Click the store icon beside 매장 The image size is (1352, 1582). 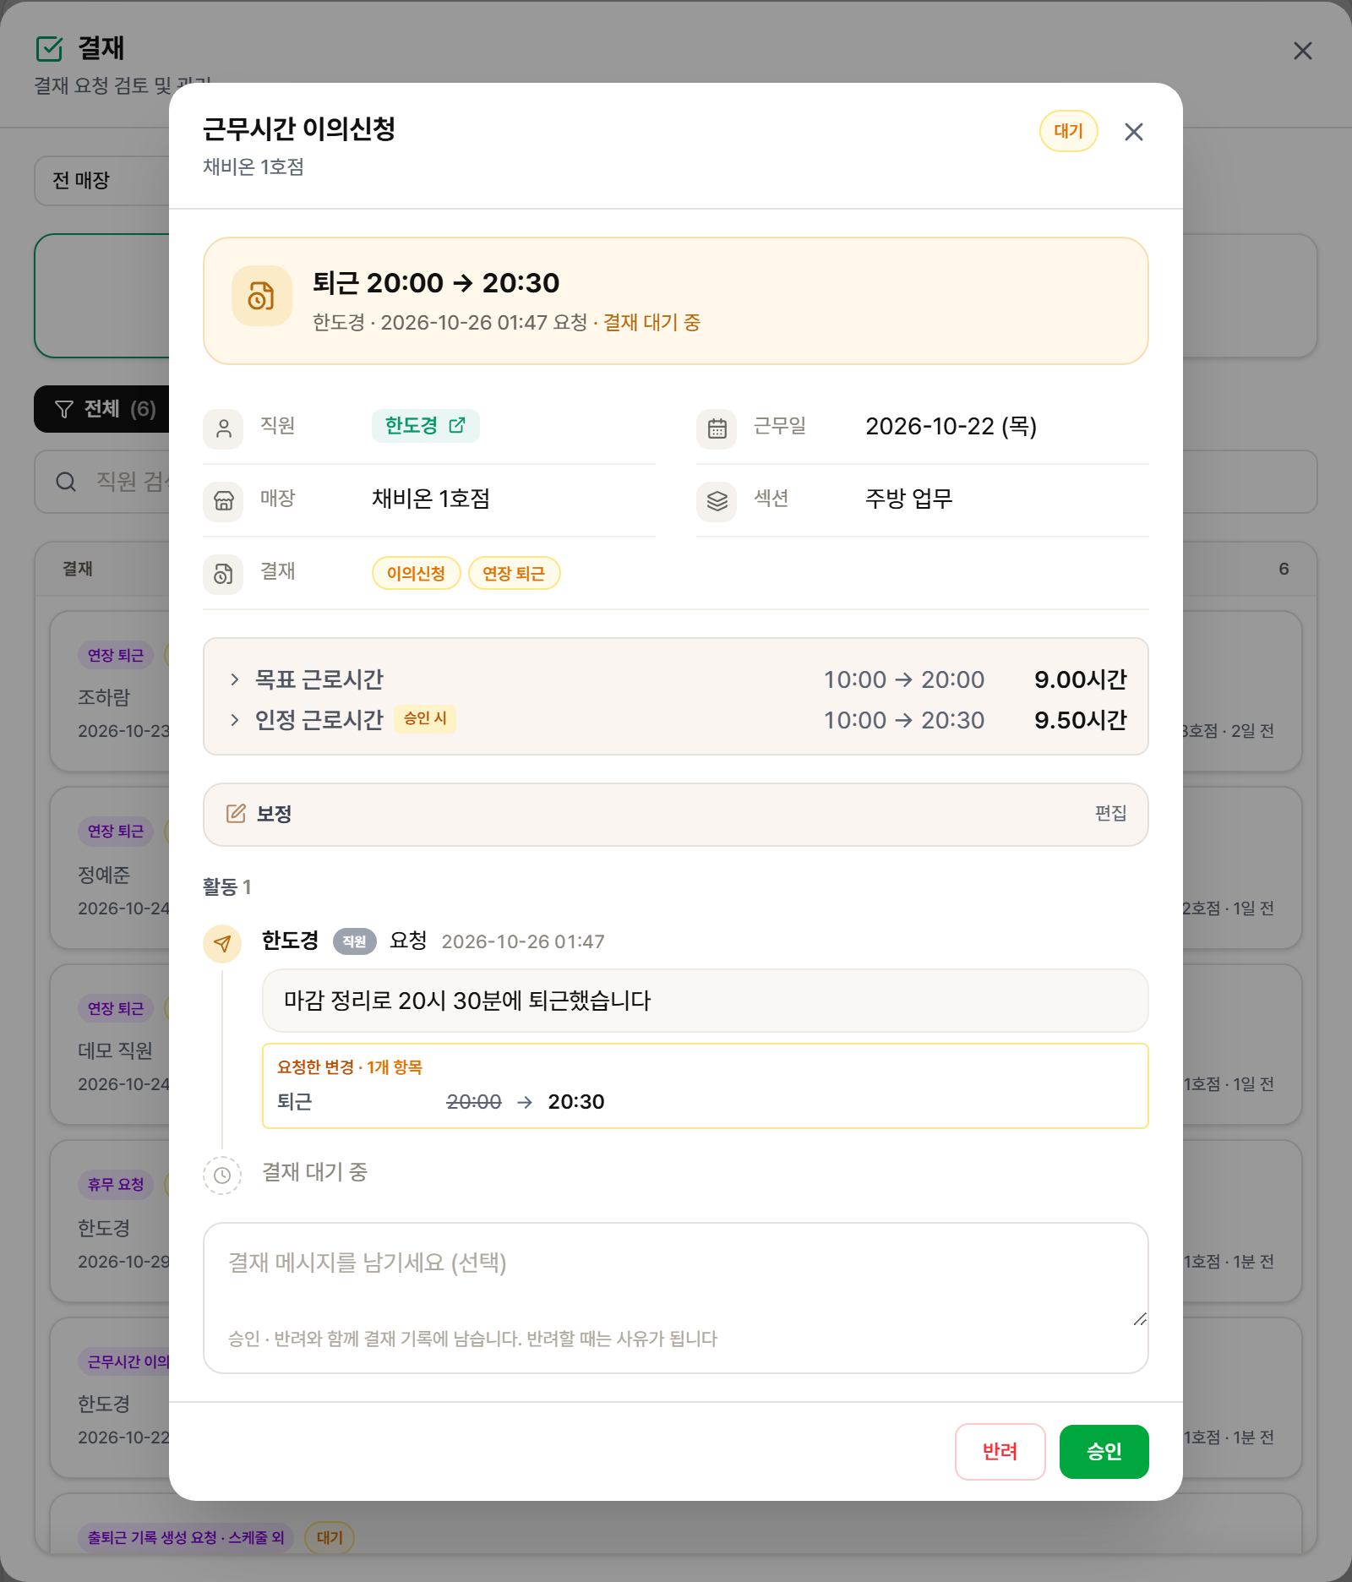click(x=223, y=501)
